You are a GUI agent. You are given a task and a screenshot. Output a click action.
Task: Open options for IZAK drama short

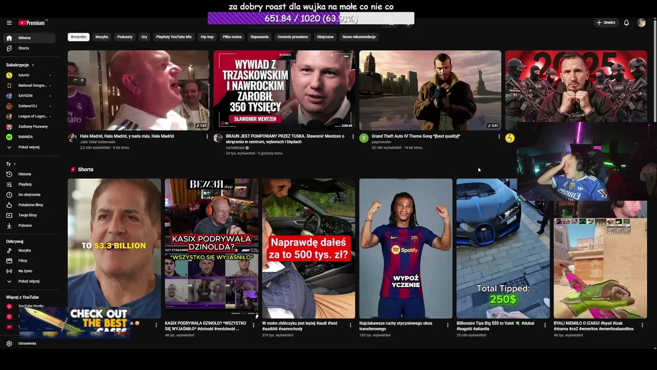[x=642, y=325]
